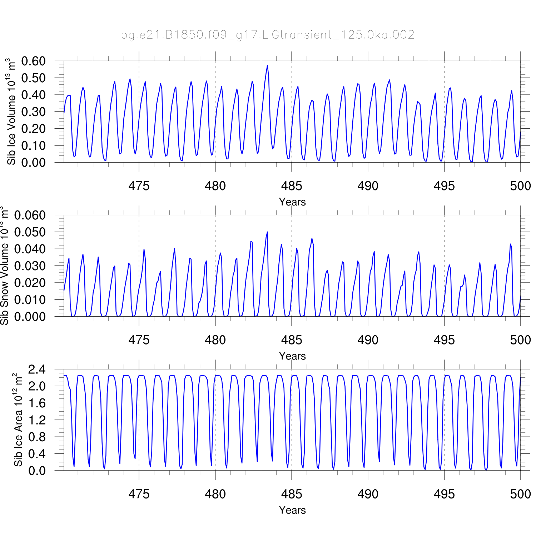
Task: Click the 0.030 y-axis value on the snow volume plot
Action: point(30,266)
